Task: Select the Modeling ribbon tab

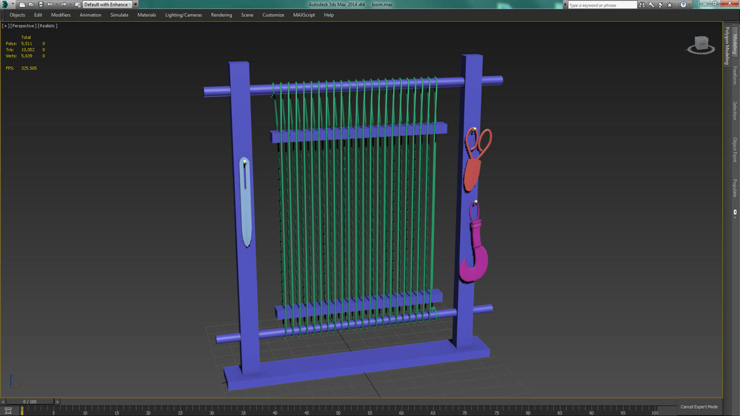Action: tap(735, 44)
